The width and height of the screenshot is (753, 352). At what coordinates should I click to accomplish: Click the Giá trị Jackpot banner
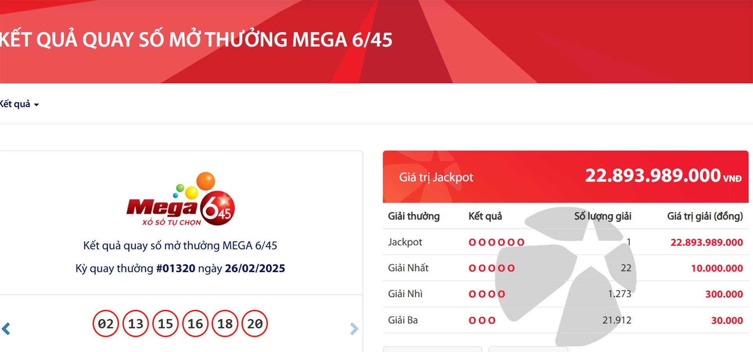coord(566,177)
